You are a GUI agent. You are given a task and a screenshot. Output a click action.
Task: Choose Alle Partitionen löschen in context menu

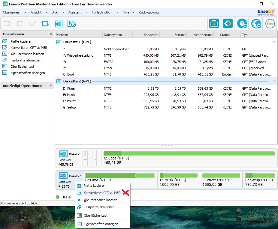[102, 200]
